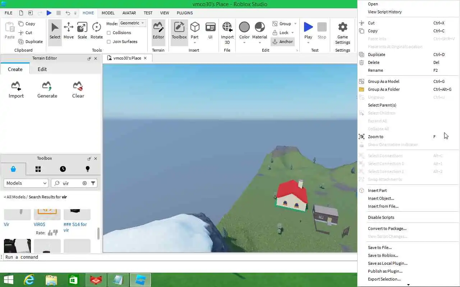
Task: Insert a Part using the cube icon
Action: click(195, 27)
